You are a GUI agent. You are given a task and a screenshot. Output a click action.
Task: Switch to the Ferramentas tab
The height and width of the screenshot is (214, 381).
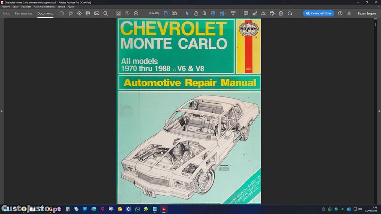coord(23,13)
